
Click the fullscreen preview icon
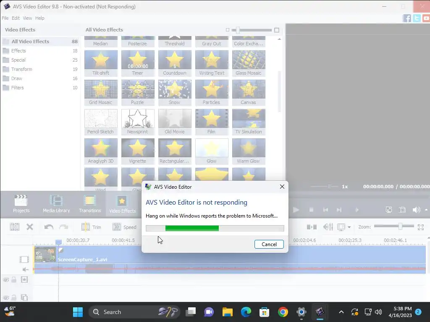pyautogui.click(x=388, y=210)
